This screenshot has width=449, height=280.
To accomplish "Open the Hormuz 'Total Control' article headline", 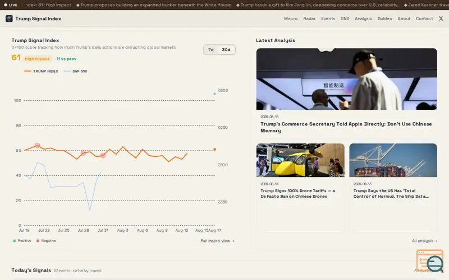I will [x=391, y=193].
